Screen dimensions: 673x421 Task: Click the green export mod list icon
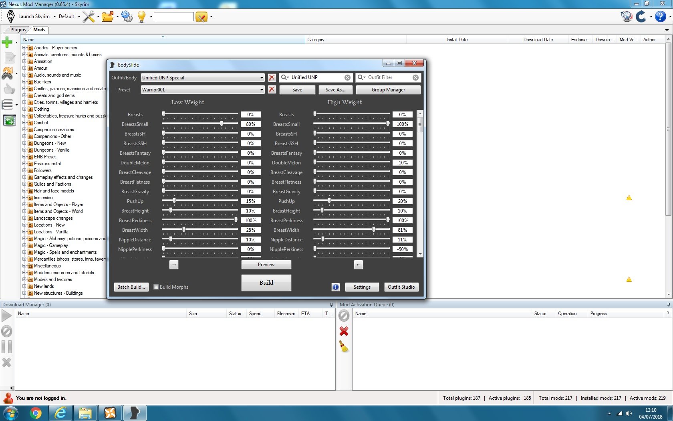point(9,120)
